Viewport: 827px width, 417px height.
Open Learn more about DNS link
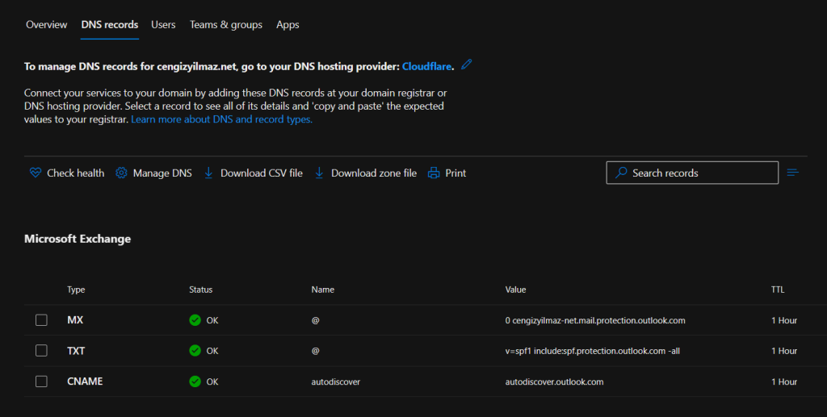point(221,119)
